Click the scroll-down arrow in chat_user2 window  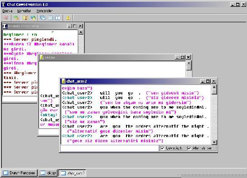(x=214, y=142)
